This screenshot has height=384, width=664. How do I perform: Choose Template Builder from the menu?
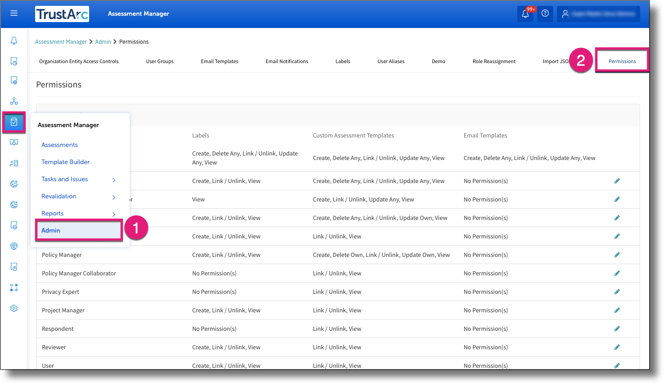point(65,162)
